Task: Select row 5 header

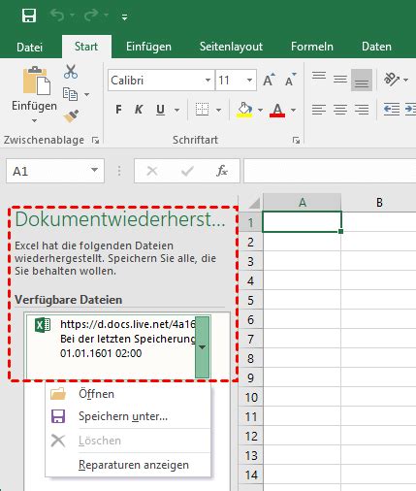Action: pos(250,301)
